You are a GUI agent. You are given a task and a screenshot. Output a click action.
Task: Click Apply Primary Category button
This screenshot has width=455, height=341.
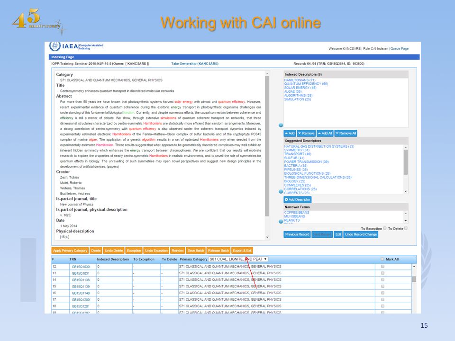tap(70, 251)
